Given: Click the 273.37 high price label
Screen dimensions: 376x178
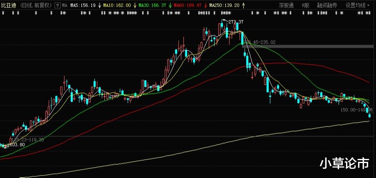Looking at the screenshot, I should pyautogui.click(x=236, y=22).
